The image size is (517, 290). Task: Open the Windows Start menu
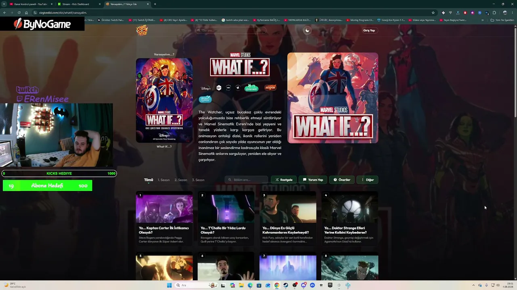[169, 285]
